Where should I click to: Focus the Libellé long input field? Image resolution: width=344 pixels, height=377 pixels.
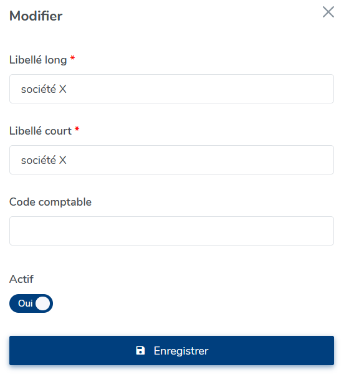pyautogui.click(x=171, y=89)
